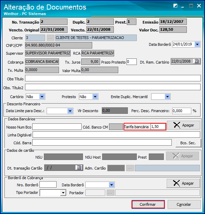Image resolution: width=205 pixels, height=214 pixels.
Task: Open the Emite Duplic. Mercantil dropdown
Action: pos(167,97)
